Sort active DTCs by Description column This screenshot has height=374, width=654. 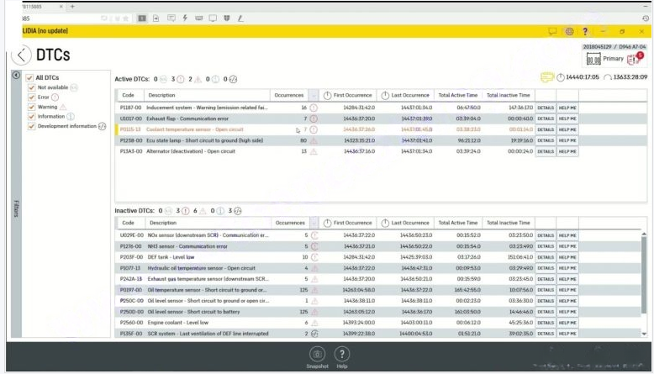tap(207, 95)
